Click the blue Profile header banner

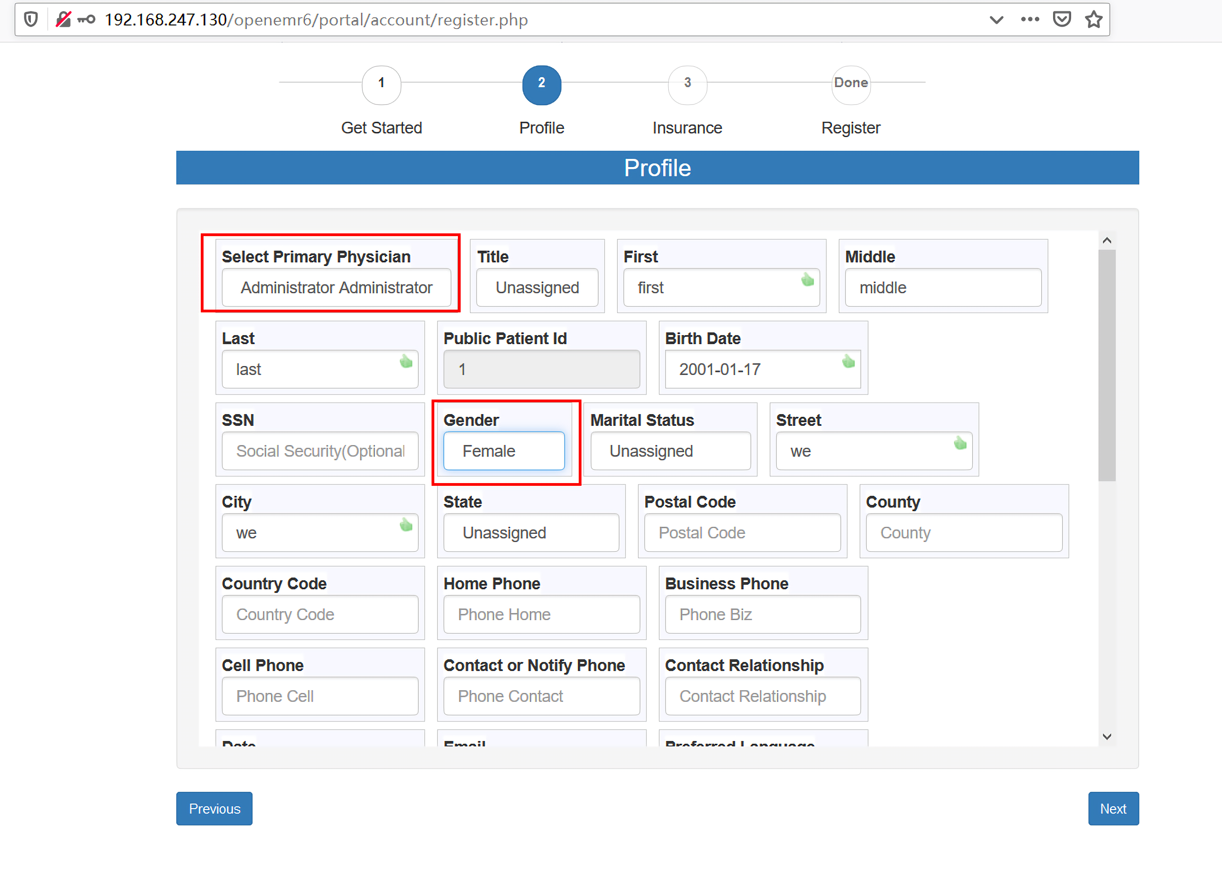pos(657,168)
